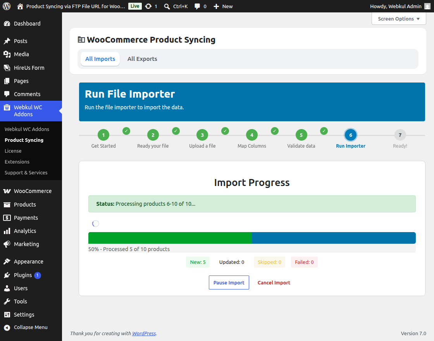Click the Marketing megaphone icon

click(7, 244)
